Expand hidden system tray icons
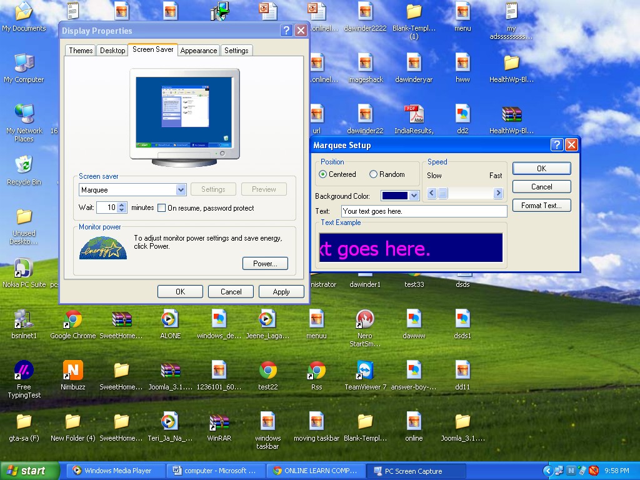This screenshot has height=480, width=640. coord(547,471)
